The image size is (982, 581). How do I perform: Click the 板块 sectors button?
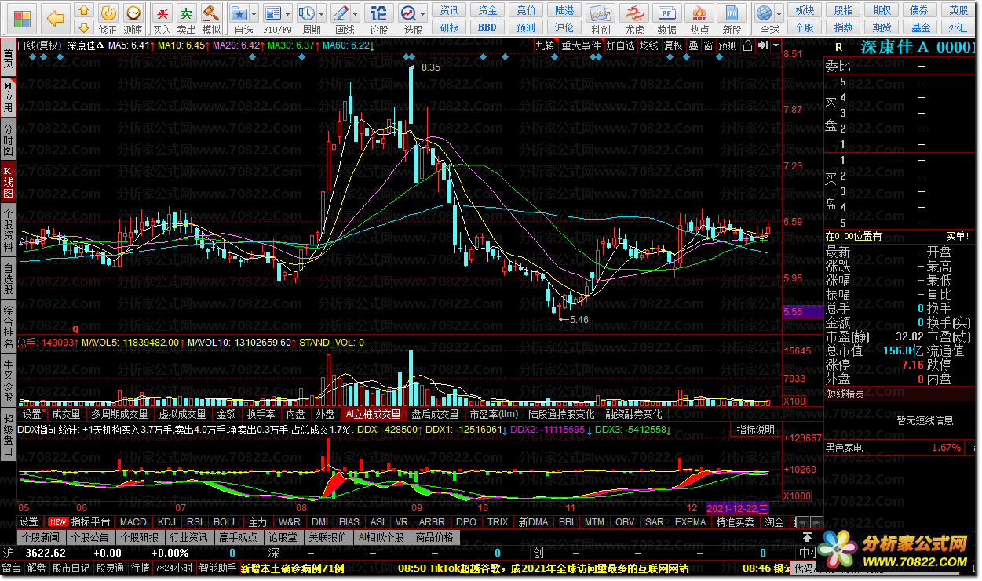coord(805,10)
